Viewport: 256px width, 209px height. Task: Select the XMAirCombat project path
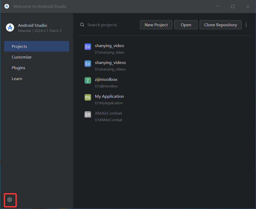(108, 120)
